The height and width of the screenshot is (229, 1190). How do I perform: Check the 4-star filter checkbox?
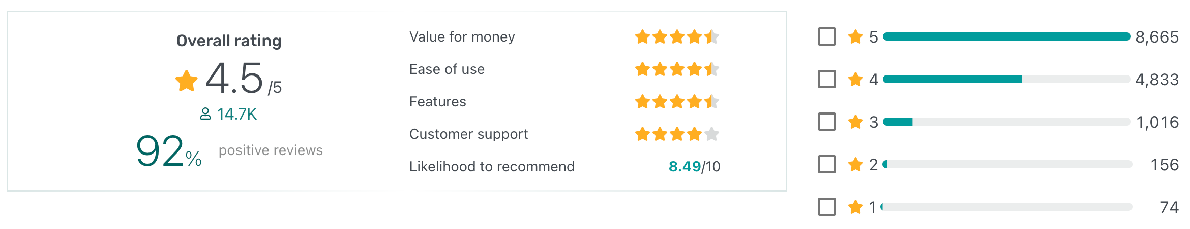pyautogui.click(x=826, y=79)
